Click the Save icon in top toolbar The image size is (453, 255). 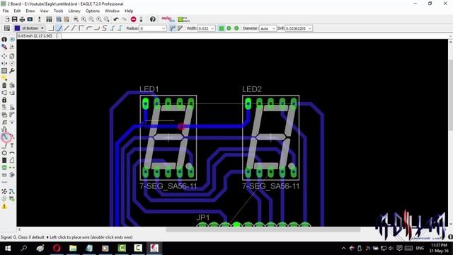14,19
